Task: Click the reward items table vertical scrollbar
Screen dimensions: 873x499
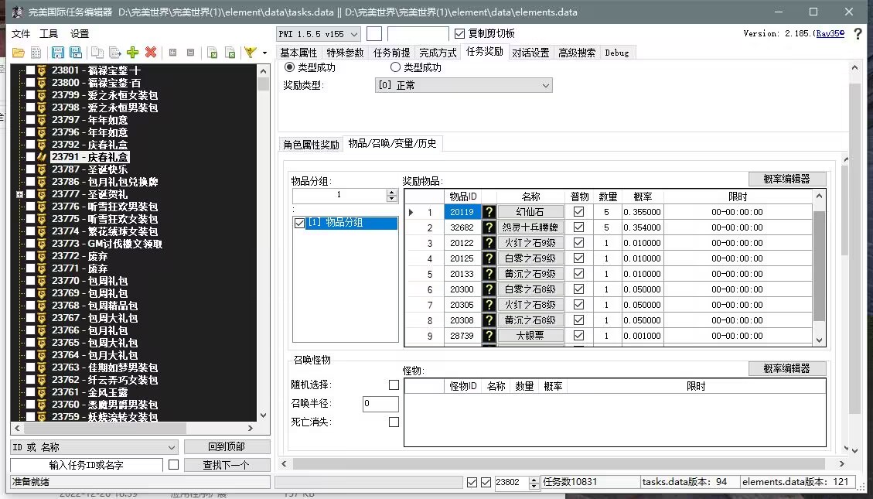Action: [x=818, y=265]
